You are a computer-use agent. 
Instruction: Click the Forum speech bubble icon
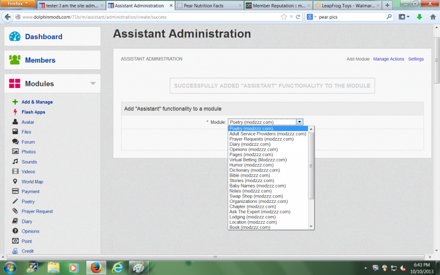pyautogui.click(x=15, y=142)
